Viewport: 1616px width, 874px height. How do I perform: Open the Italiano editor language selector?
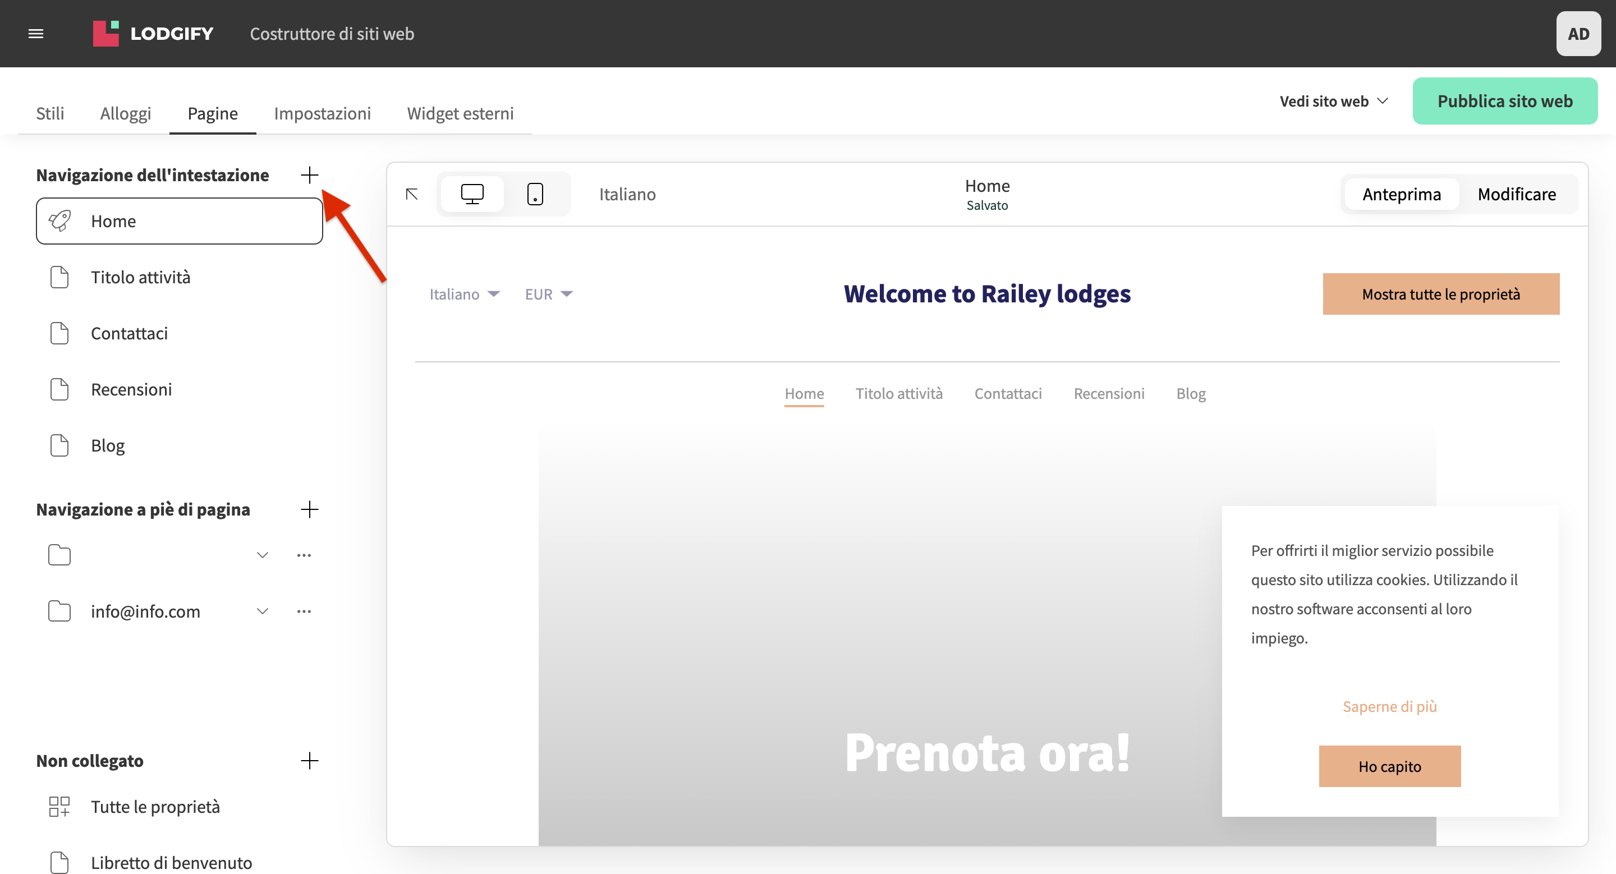pyautogui.click(x=627, y=194)
